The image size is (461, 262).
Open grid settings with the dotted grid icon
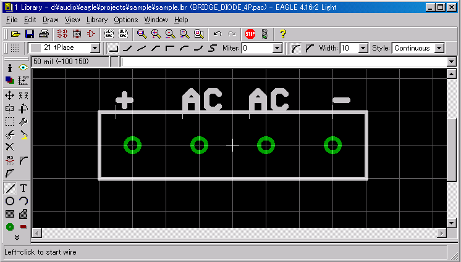pos(15,48)
